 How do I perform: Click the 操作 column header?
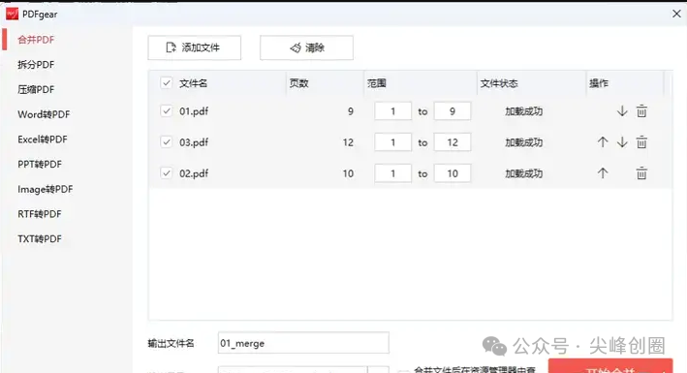pyautogui.click(x=599, y=83)
